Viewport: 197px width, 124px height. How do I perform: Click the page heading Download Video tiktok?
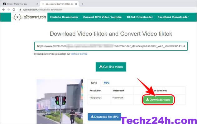pos(111,34)
